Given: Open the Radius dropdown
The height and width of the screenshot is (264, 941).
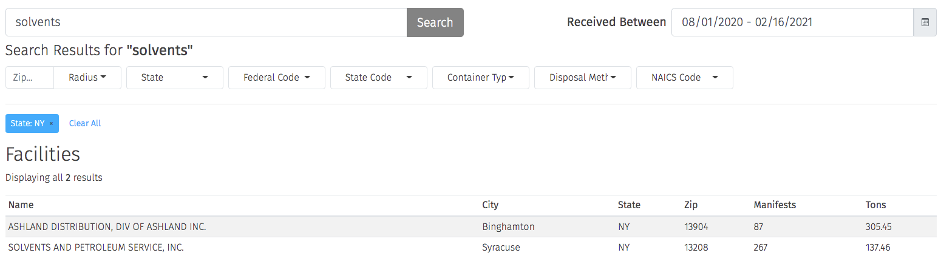Looking at the screenshot, I should (x=87, y=78).
